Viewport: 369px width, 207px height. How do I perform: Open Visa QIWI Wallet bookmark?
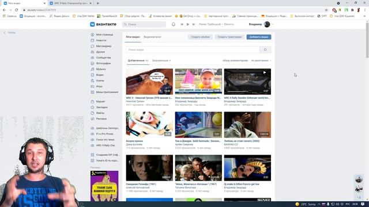tap(83, 16)
